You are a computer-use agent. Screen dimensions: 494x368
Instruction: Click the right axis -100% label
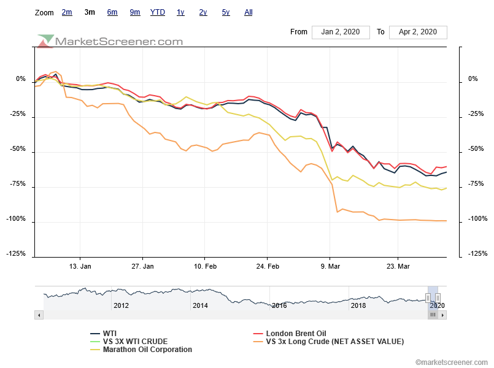click(477, 219)
